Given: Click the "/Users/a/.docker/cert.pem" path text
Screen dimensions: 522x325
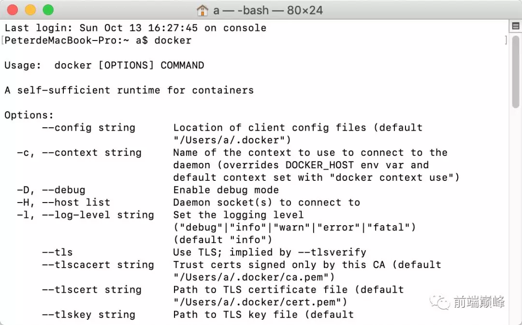Looking at the screenshot, I should [260, 302].
